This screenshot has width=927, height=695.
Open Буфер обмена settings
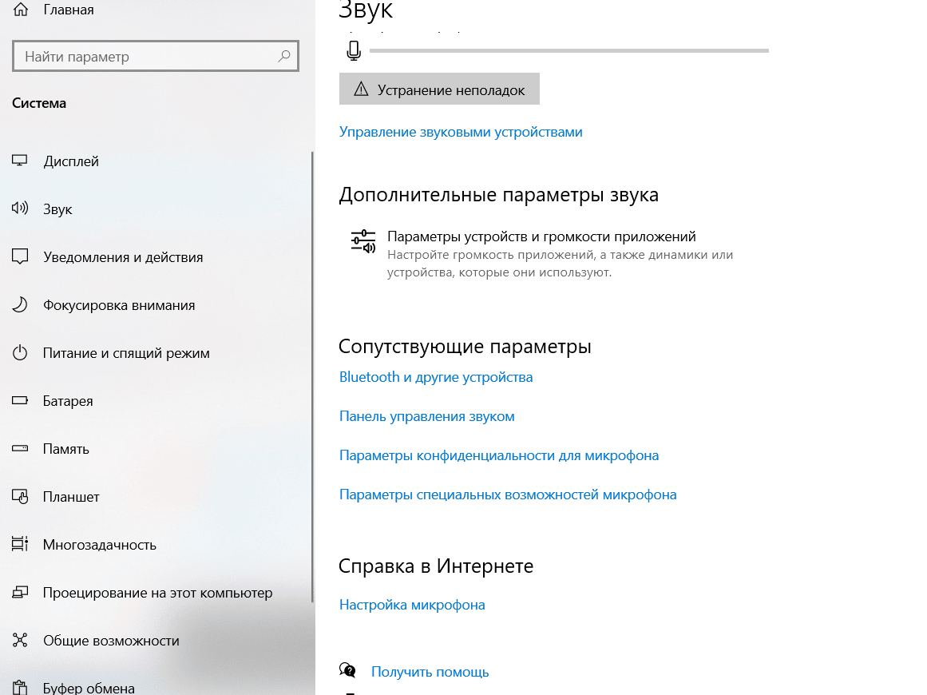pos(89,688)
